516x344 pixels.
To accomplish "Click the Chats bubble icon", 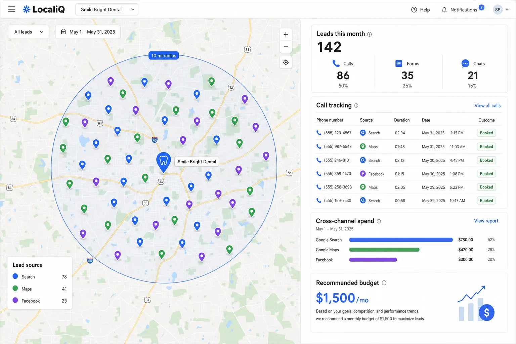I will (x=465, y=63).
